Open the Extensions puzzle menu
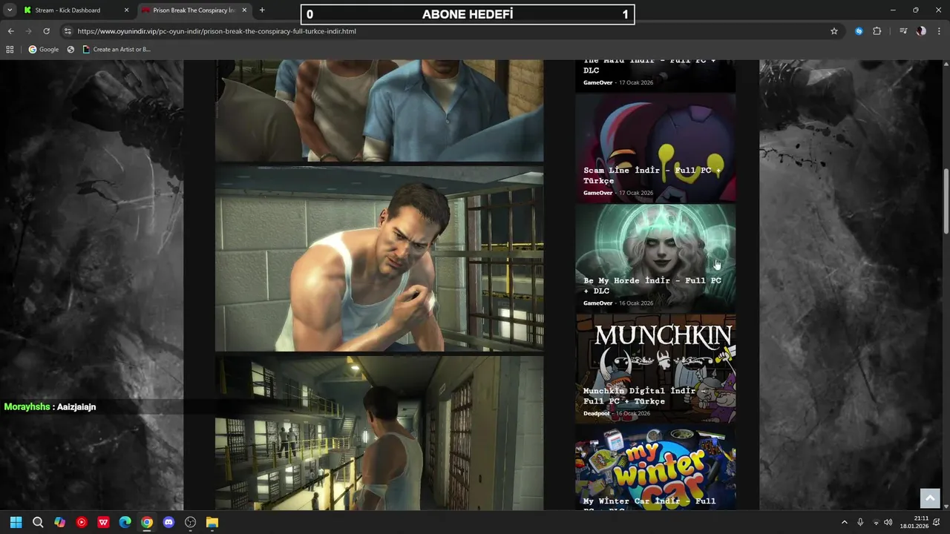The width and height of the screenshot is (950, 534). (x=877, y=31)
